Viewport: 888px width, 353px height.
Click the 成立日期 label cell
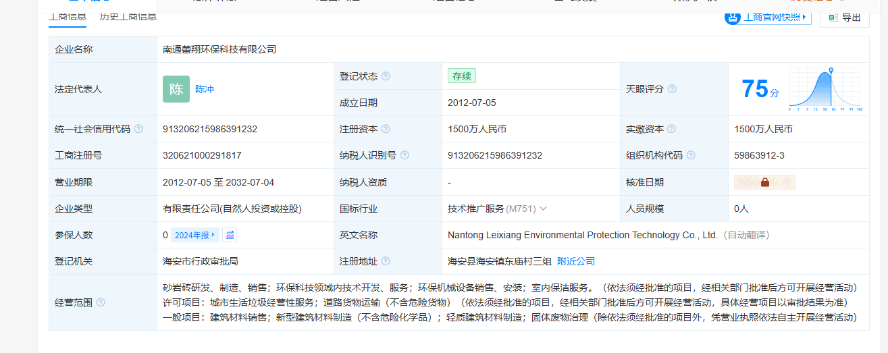(388, 103)
